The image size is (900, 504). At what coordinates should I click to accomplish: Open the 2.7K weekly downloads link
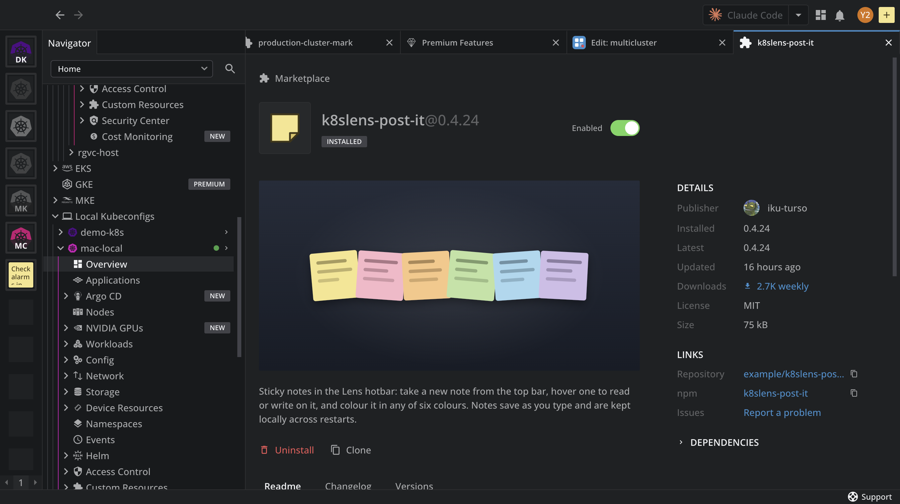(776, 286)
